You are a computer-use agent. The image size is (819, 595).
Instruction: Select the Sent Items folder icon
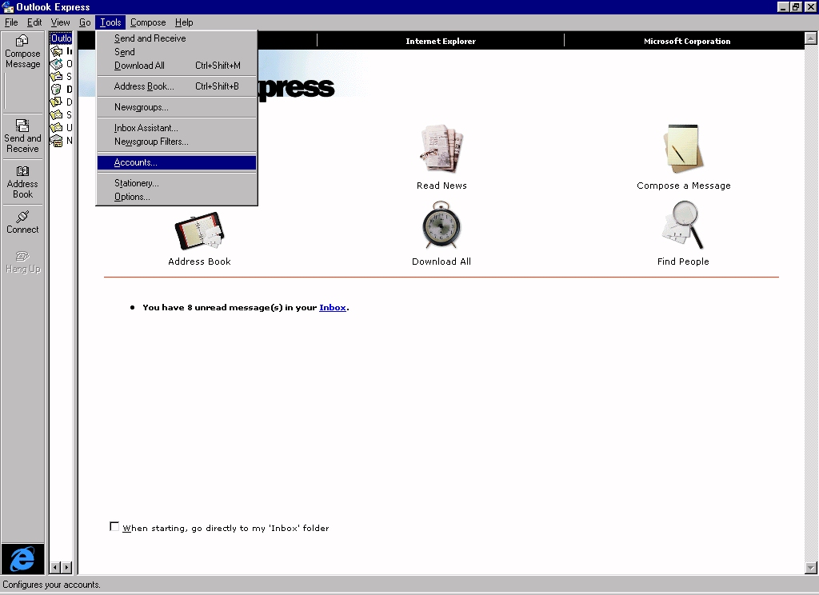[x=57, y=76]
